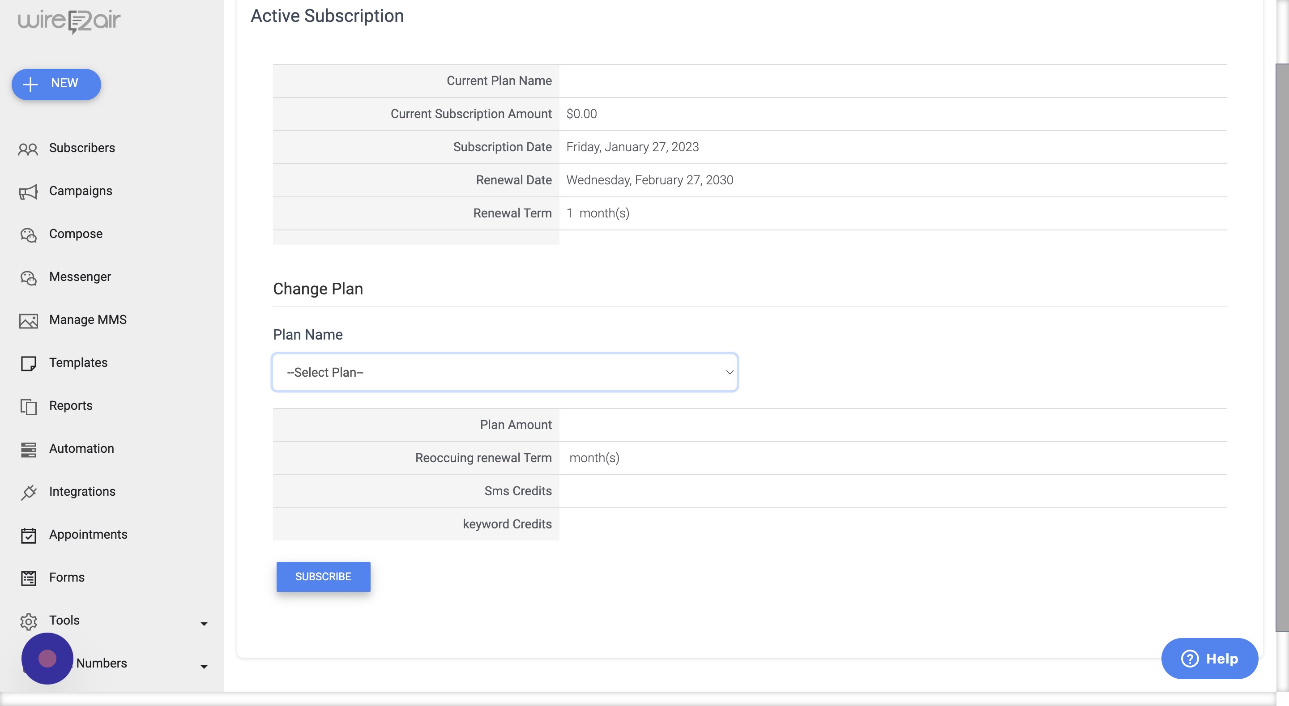Click the Forms list icon
The height and width of the screenshot is (706, 1289).
pyautogui.click(x=28, y=578)
